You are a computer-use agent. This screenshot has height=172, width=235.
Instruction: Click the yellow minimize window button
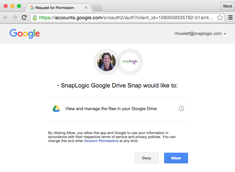12,6
